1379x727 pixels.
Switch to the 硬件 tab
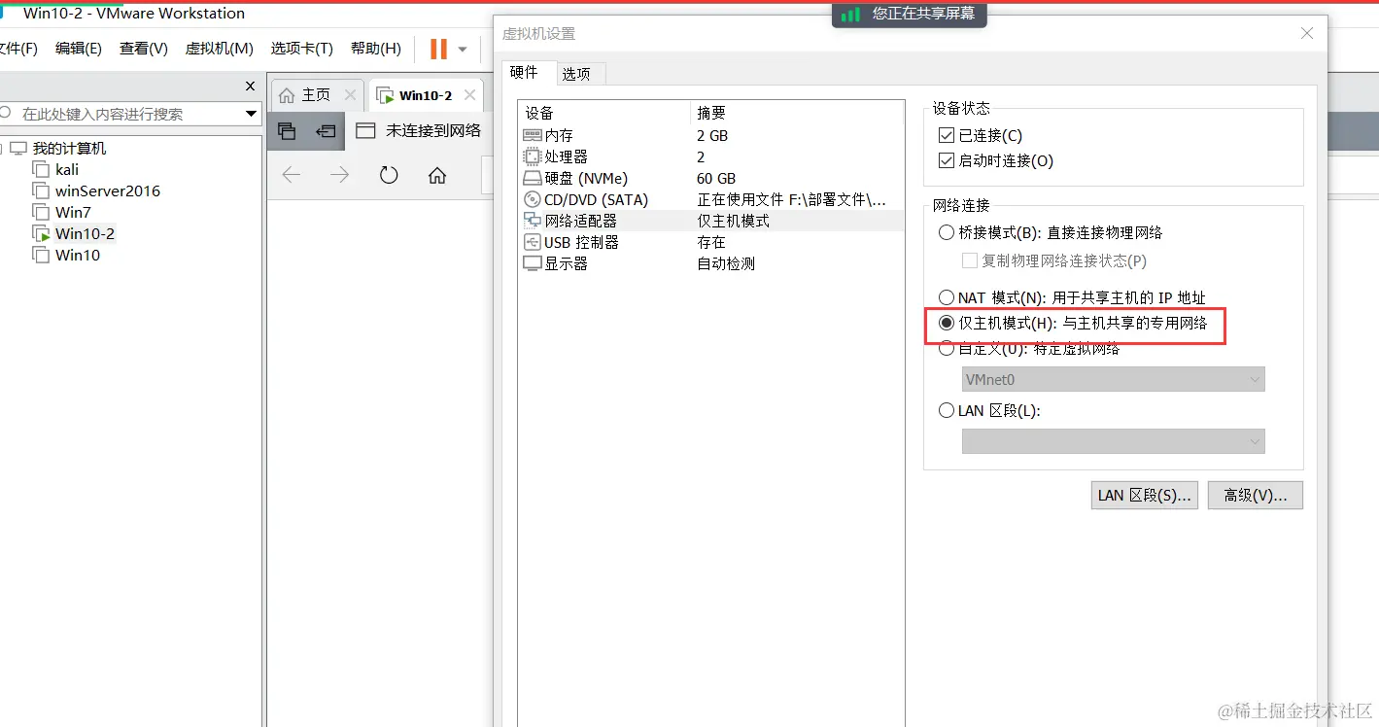pyautogui.click(x=524, y=73)
